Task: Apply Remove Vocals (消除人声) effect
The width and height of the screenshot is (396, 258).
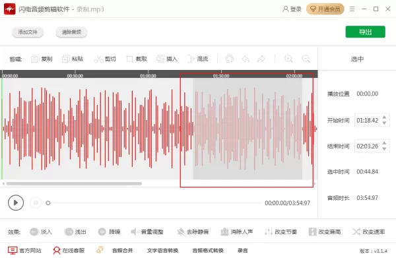Action: tap(237, 232)
